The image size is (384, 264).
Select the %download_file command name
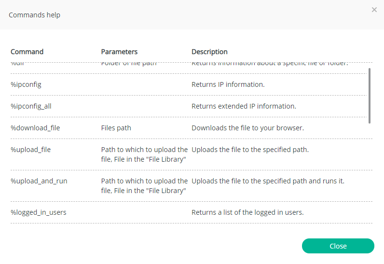click(35, 128)
